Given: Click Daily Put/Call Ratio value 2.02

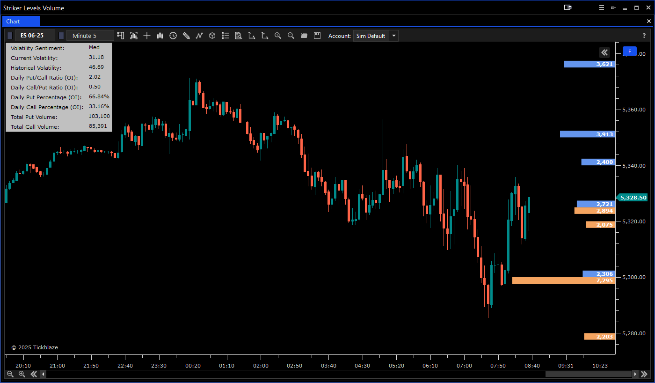Looking at the screenshot, I should (95, 77).
